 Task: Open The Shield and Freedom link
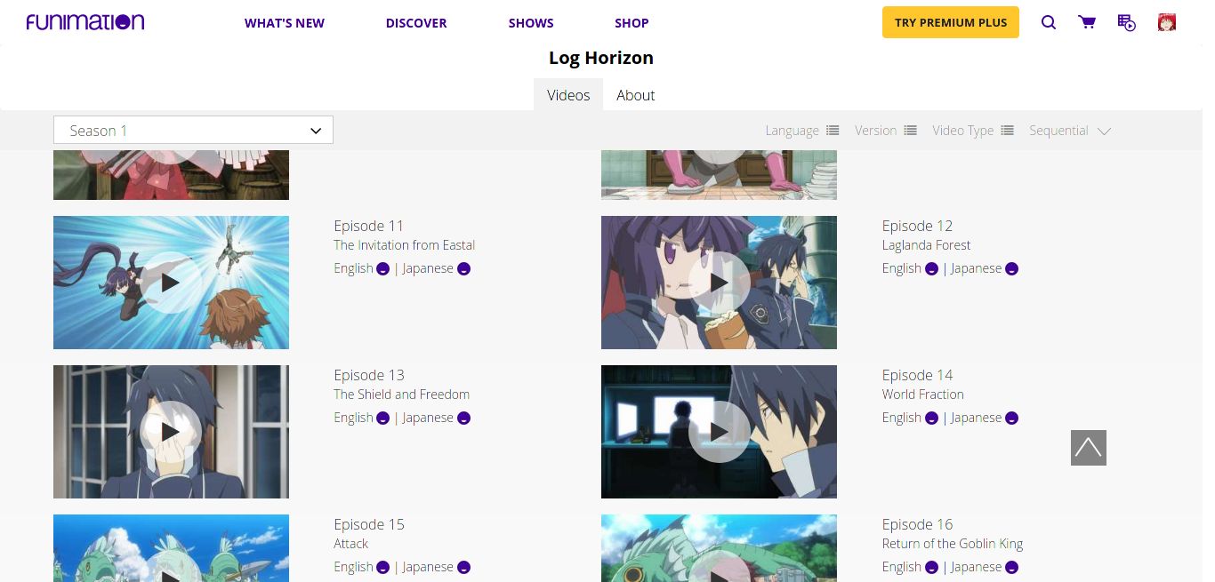(401, 395)
